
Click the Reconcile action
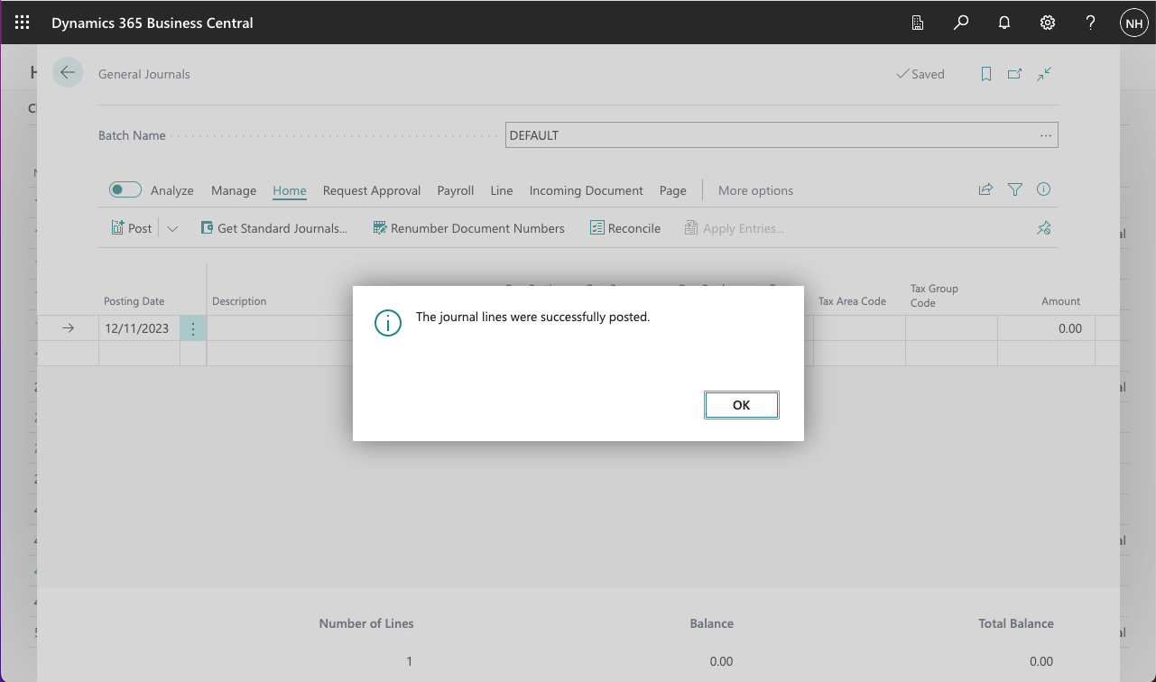[x=625, y=228]
